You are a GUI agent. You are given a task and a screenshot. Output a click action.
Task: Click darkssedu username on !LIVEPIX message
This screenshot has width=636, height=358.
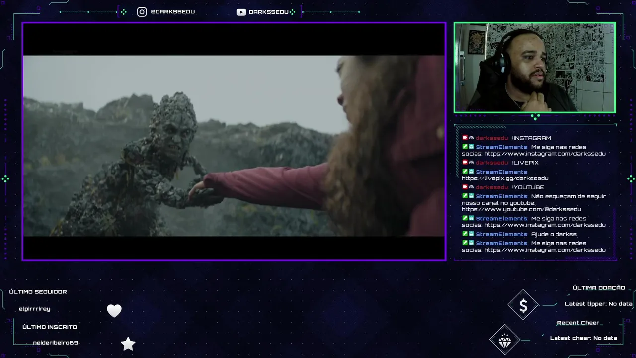pyautogui.click(x=492, y=163)
